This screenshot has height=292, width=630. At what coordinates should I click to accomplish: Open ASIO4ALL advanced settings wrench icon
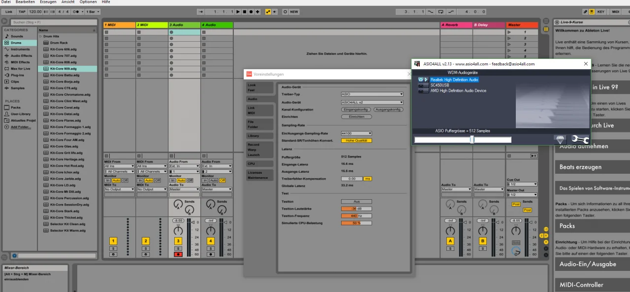[x=579, y=139]
